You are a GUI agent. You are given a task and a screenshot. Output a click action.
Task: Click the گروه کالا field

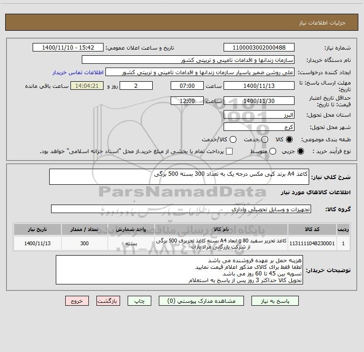(x=181, y=209)
